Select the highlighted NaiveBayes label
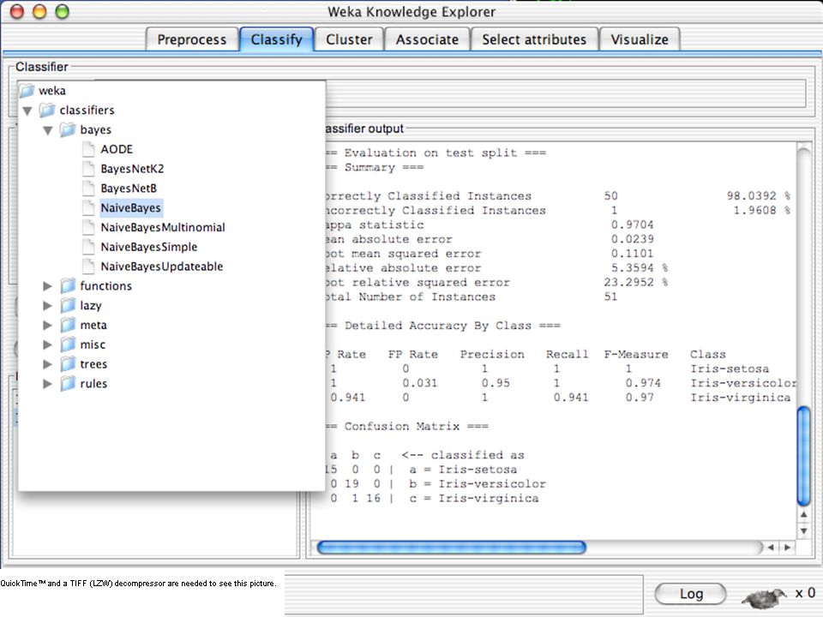The height and width of the screenshot is (617, 823). click(x=130, y=207)
